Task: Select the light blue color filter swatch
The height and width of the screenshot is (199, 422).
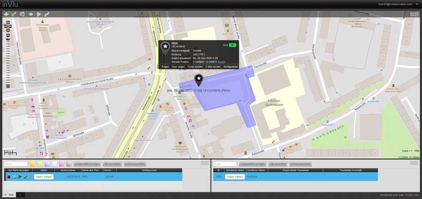Action: pos(54,164)
